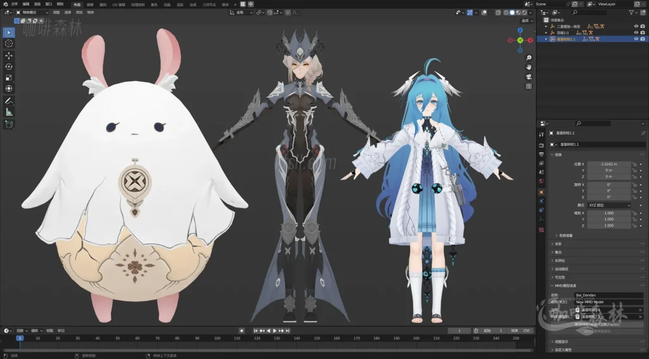Click the blue Z axis on the gizmo
The height and width of the screenshot is (359, 649).
[x=520, y=30]
